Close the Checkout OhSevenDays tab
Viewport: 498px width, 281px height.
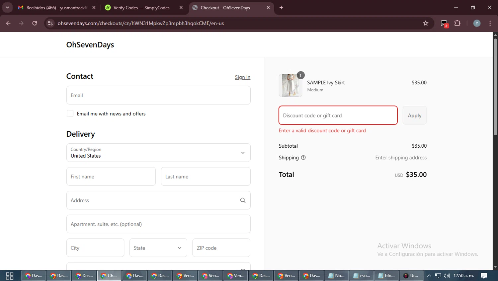268,8
